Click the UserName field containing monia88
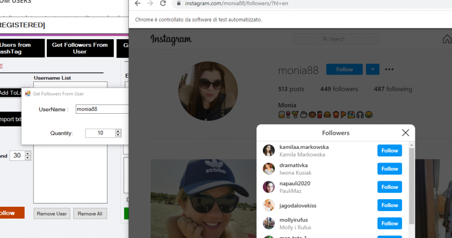The height and width of the screenshot is (238, 452). [102, 109]
